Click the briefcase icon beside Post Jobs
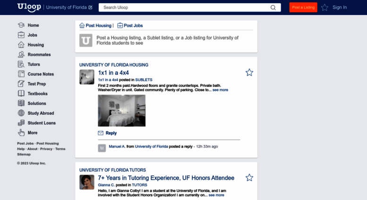Image resolution: width=367 pixels, height=200 pixels. [x=120, y=25]
